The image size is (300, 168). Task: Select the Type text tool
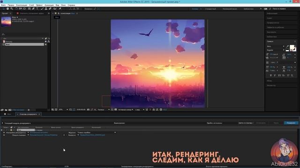click(x=37, y=9)
